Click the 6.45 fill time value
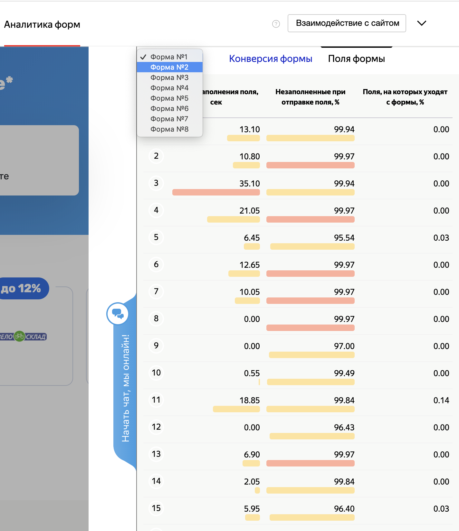The image size is (459, 531). [252, 238]
